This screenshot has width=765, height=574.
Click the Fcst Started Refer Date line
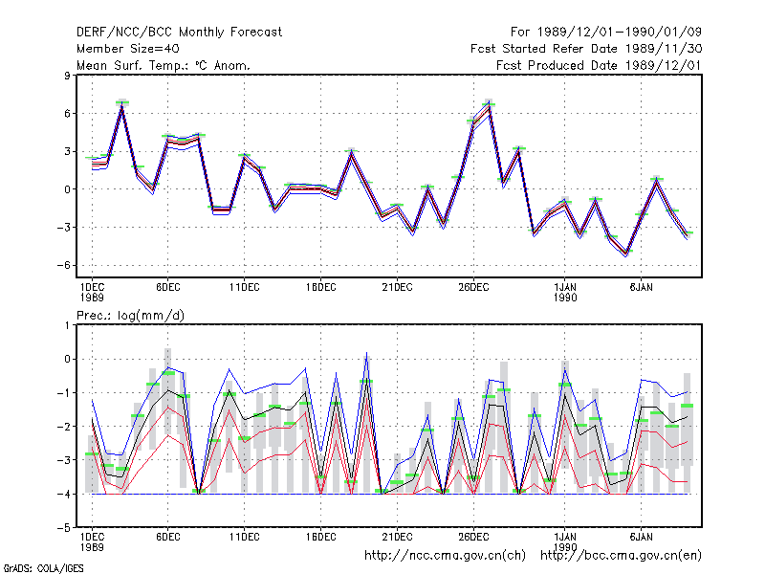[x=586, y=49]
